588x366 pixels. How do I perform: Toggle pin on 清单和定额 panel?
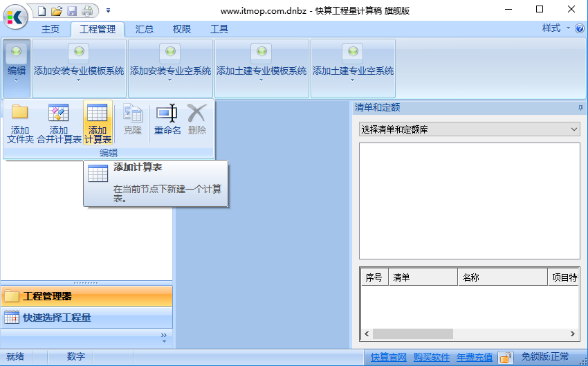pos(580,108)
